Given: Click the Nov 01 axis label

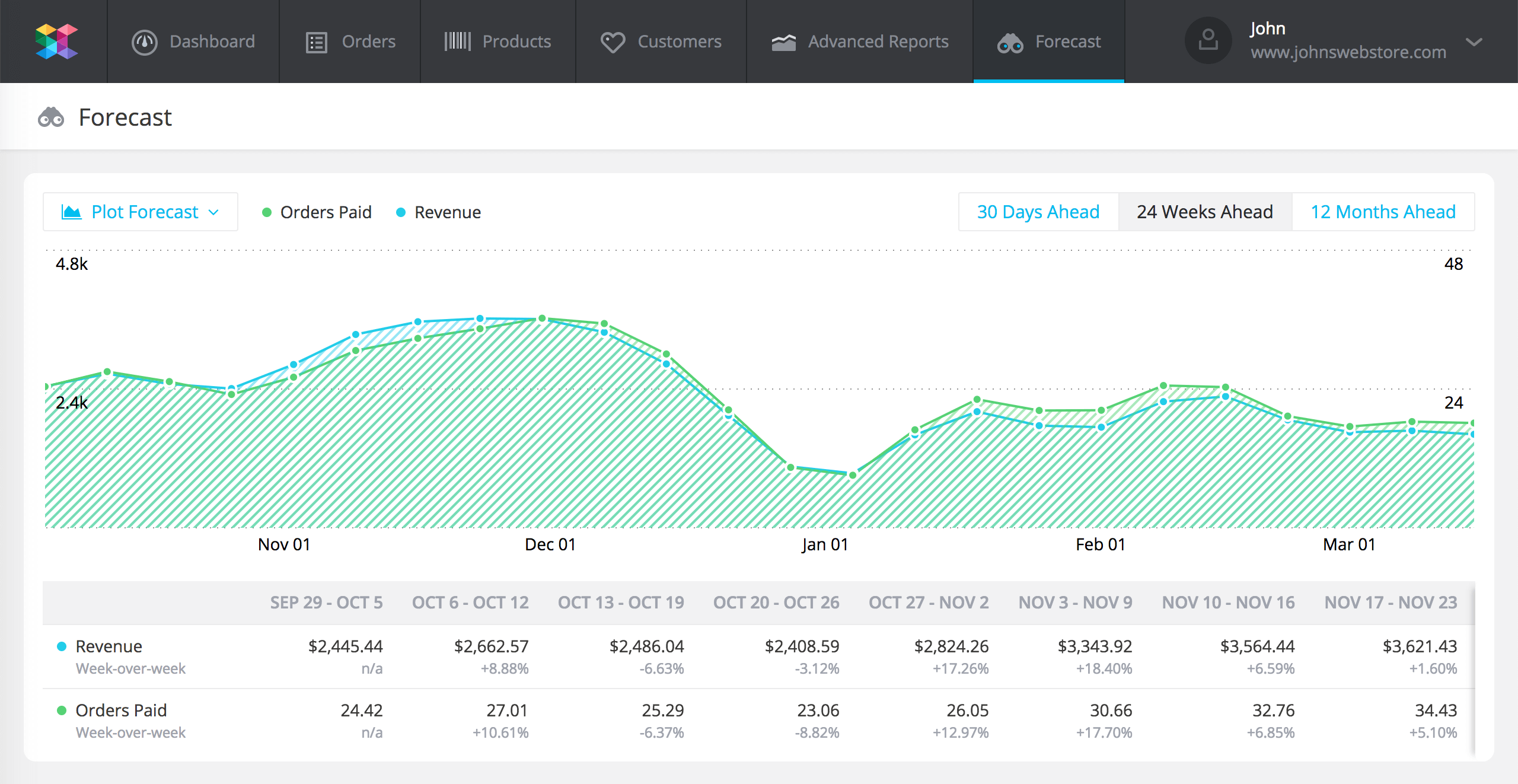Looking at the screenshot, I should click(284, 544).
